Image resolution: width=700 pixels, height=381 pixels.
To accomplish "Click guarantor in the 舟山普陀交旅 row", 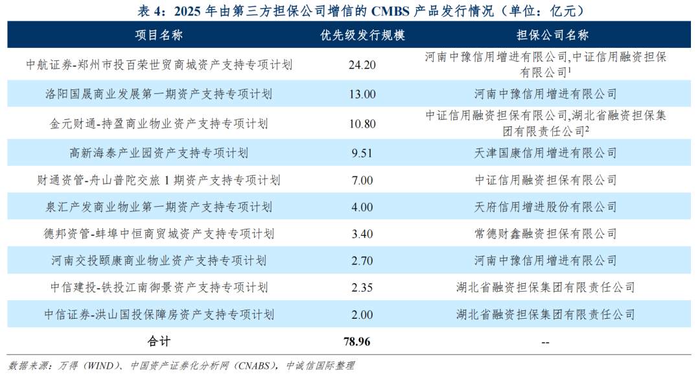I will click(546, 180).
